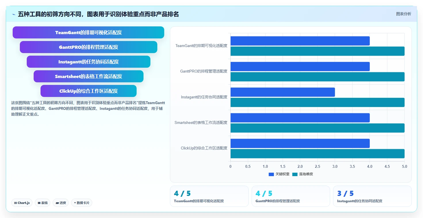Open the 3 / 5 Instagantt data card
The image size is (423, 218).
(372, 196)
